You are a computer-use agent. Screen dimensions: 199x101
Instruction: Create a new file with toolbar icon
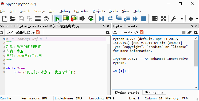pos(5,19)
